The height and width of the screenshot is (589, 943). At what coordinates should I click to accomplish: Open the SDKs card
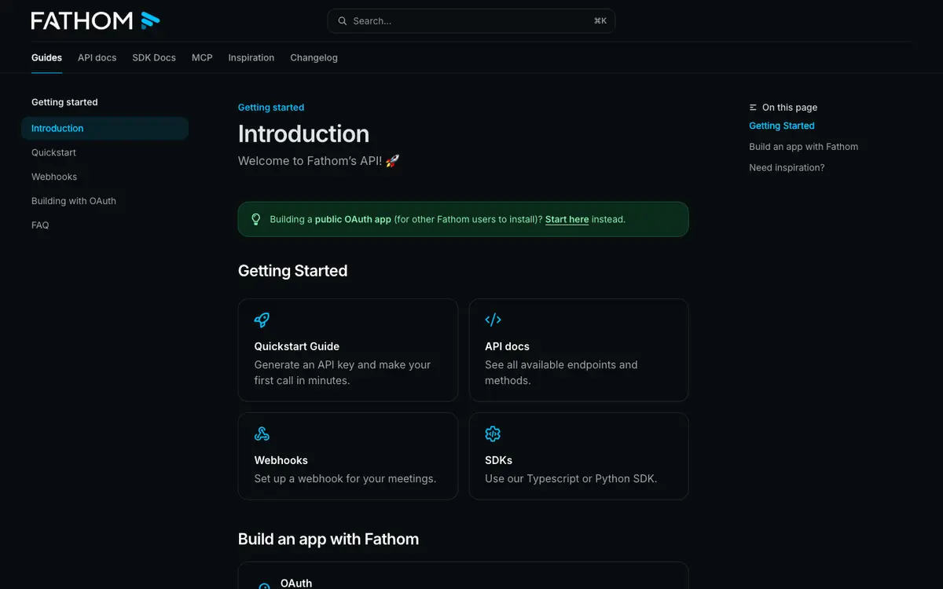tap(578, 456)
